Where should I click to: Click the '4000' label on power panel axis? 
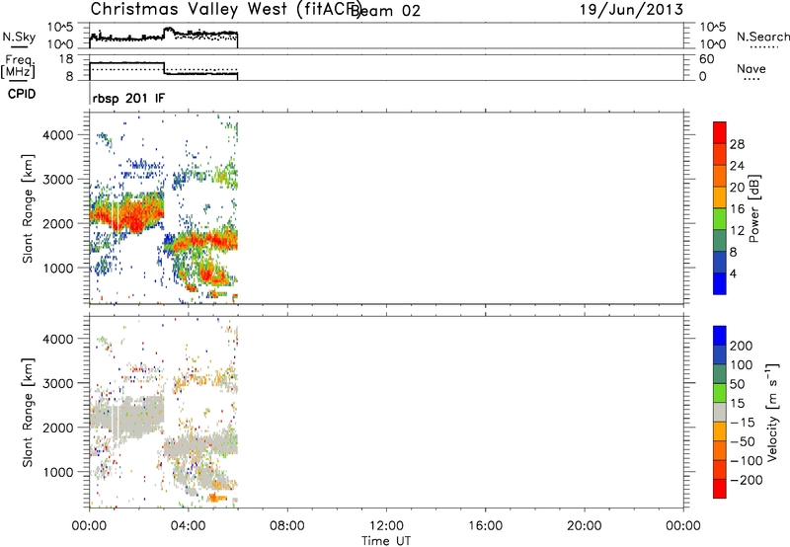pyautogui.click(x=57, y=135)
